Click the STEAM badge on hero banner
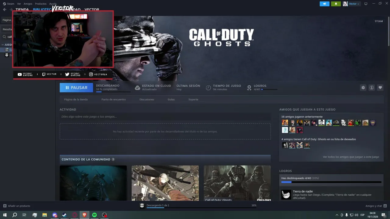 click(x=379, y=21)
